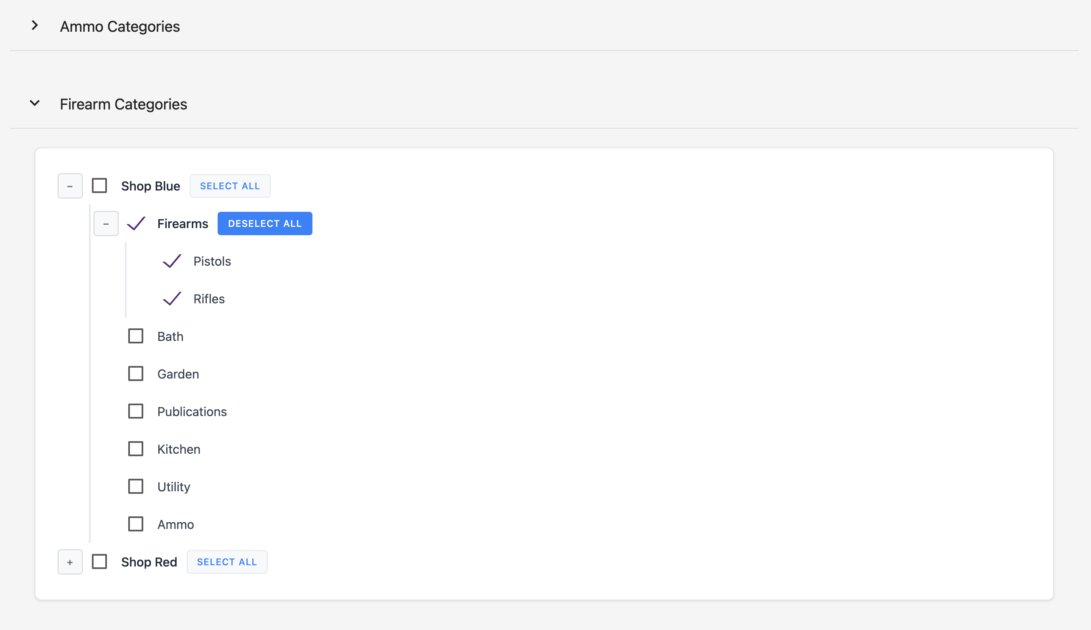Check the Shop Red checkbox
Screen dimensions: 1091x630
click(x=99, y=562)
